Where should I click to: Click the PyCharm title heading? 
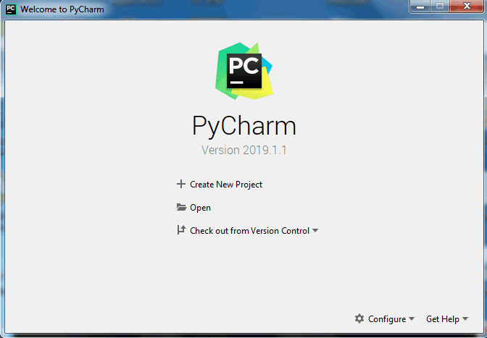[243, 127]
